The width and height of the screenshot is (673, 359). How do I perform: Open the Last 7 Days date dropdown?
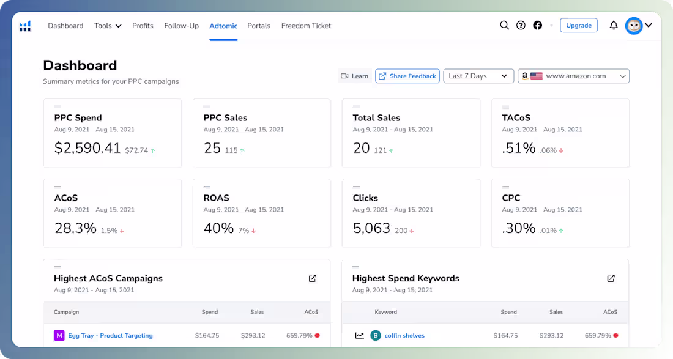pyautogui.click(x=478, y=76)
